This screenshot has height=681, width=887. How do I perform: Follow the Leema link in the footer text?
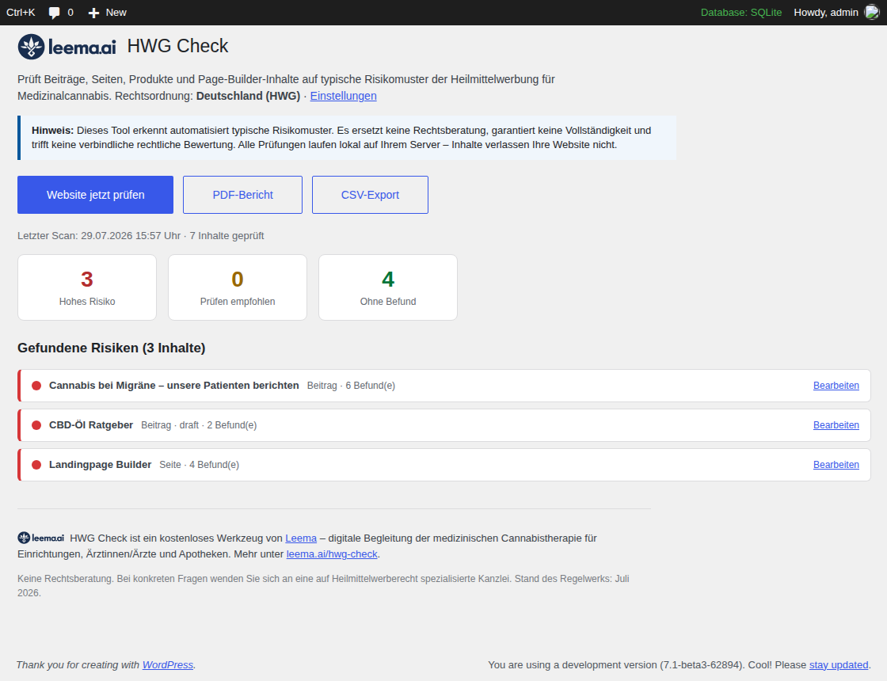click(x=301, y=538)
